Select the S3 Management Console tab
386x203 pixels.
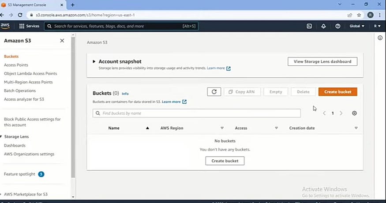pos(33,5)
